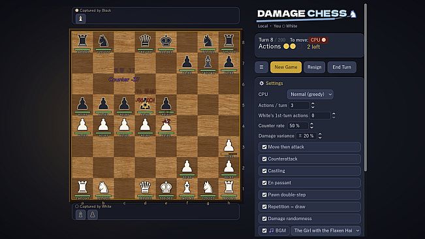Select the white pawn on f2
Viewport: 425px width, 239px height.
point(187,167)
